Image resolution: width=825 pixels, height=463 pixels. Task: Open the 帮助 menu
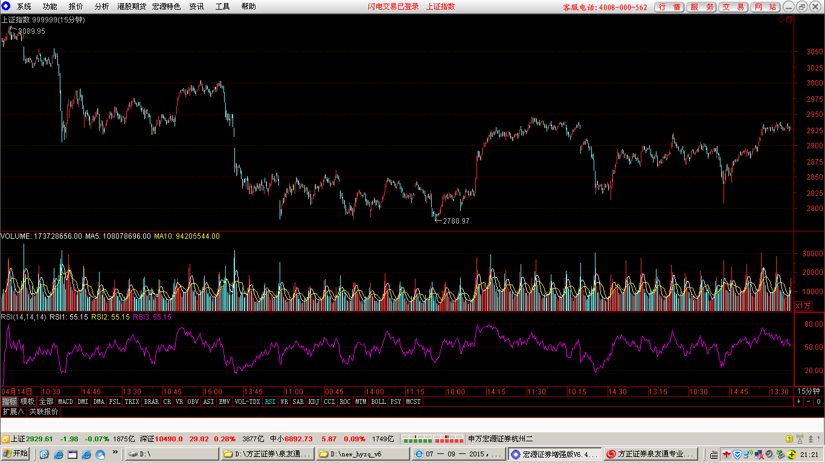248,7
